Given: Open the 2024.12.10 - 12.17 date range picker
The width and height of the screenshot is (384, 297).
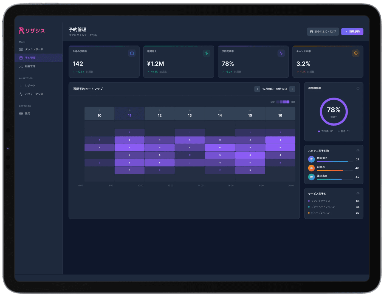Looking at the screenshot, I should tap(323, 32).
